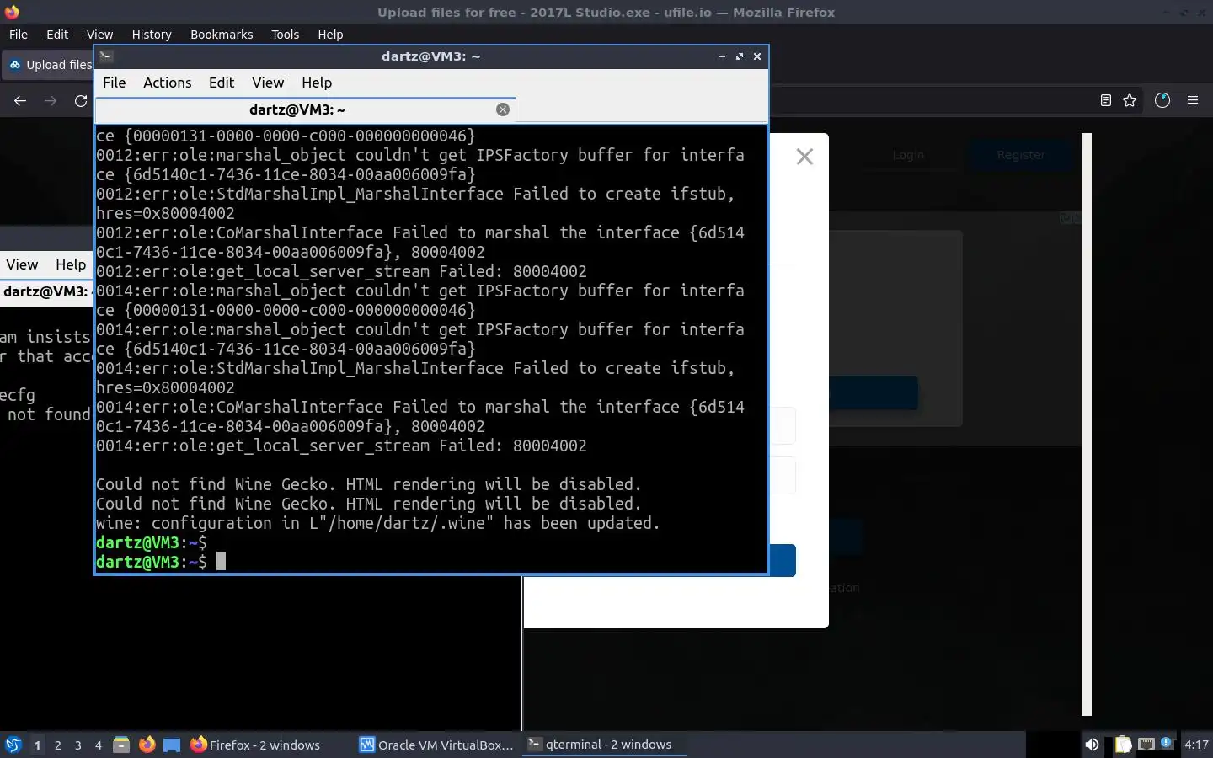Open the Firefox Tools menu
This screenshot has height=758, width=1213.
285,35
